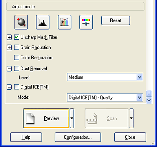Click the Reset button
157x147 pixels.
[115, 20]
